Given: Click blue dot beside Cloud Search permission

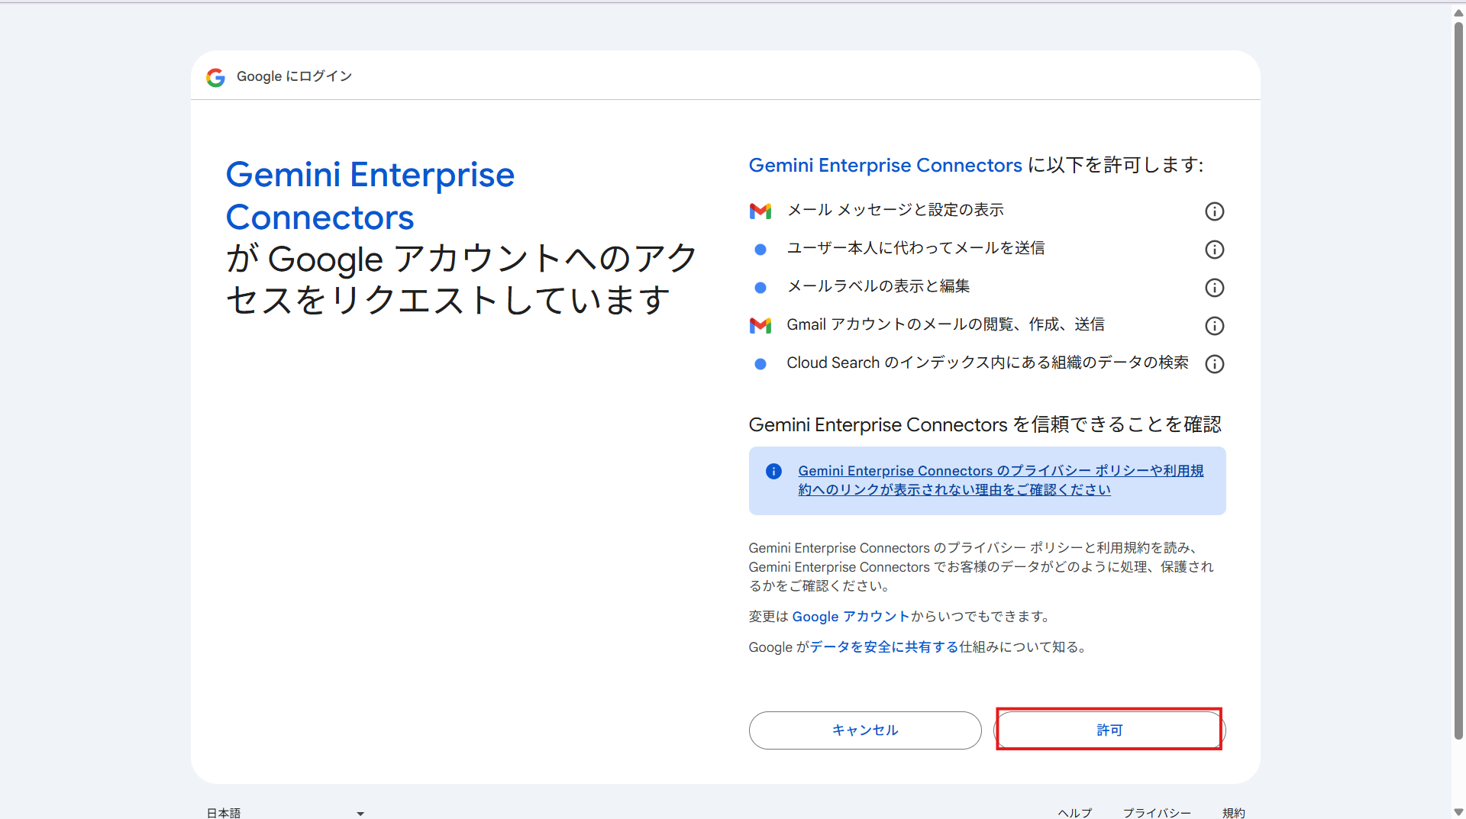Looking at the screenshot, I should 760,364.
